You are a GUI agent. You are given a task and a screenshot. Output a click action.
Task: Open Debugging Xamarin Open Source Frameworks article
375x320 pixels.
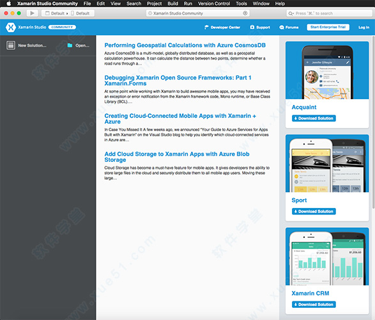tap(178, 81)
